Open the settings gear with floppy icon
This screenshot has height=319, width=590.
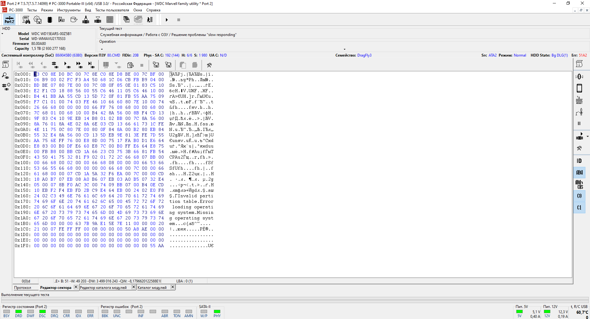[x=37, y=20]
